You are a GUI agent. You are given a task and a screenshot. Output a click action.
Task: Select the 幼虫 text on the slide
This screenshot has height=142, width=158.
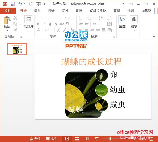117,90
